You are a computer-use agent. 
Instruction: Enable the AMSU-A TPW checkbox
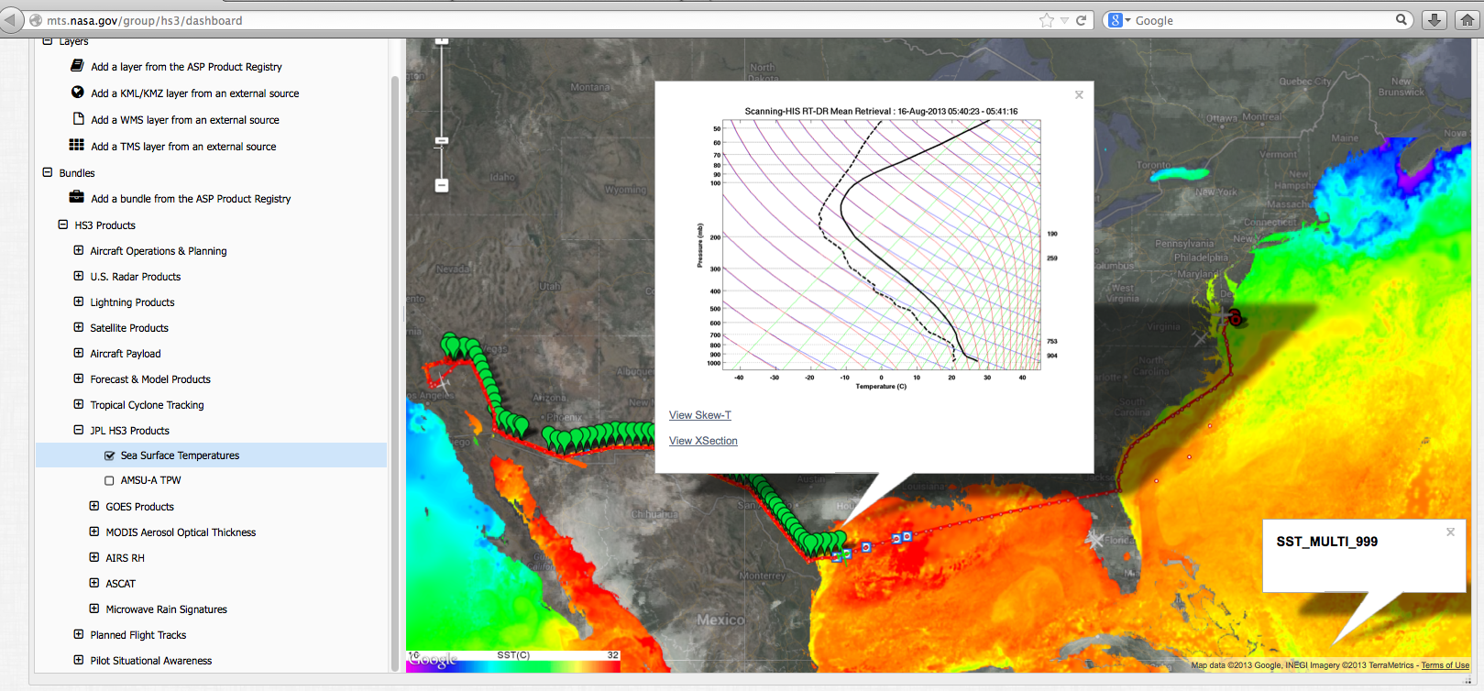110,480
